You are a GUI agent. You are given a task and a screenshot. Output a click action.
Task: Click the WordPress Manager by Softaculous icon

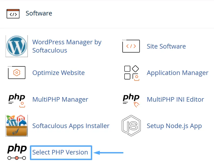click(x=17, y=46)
